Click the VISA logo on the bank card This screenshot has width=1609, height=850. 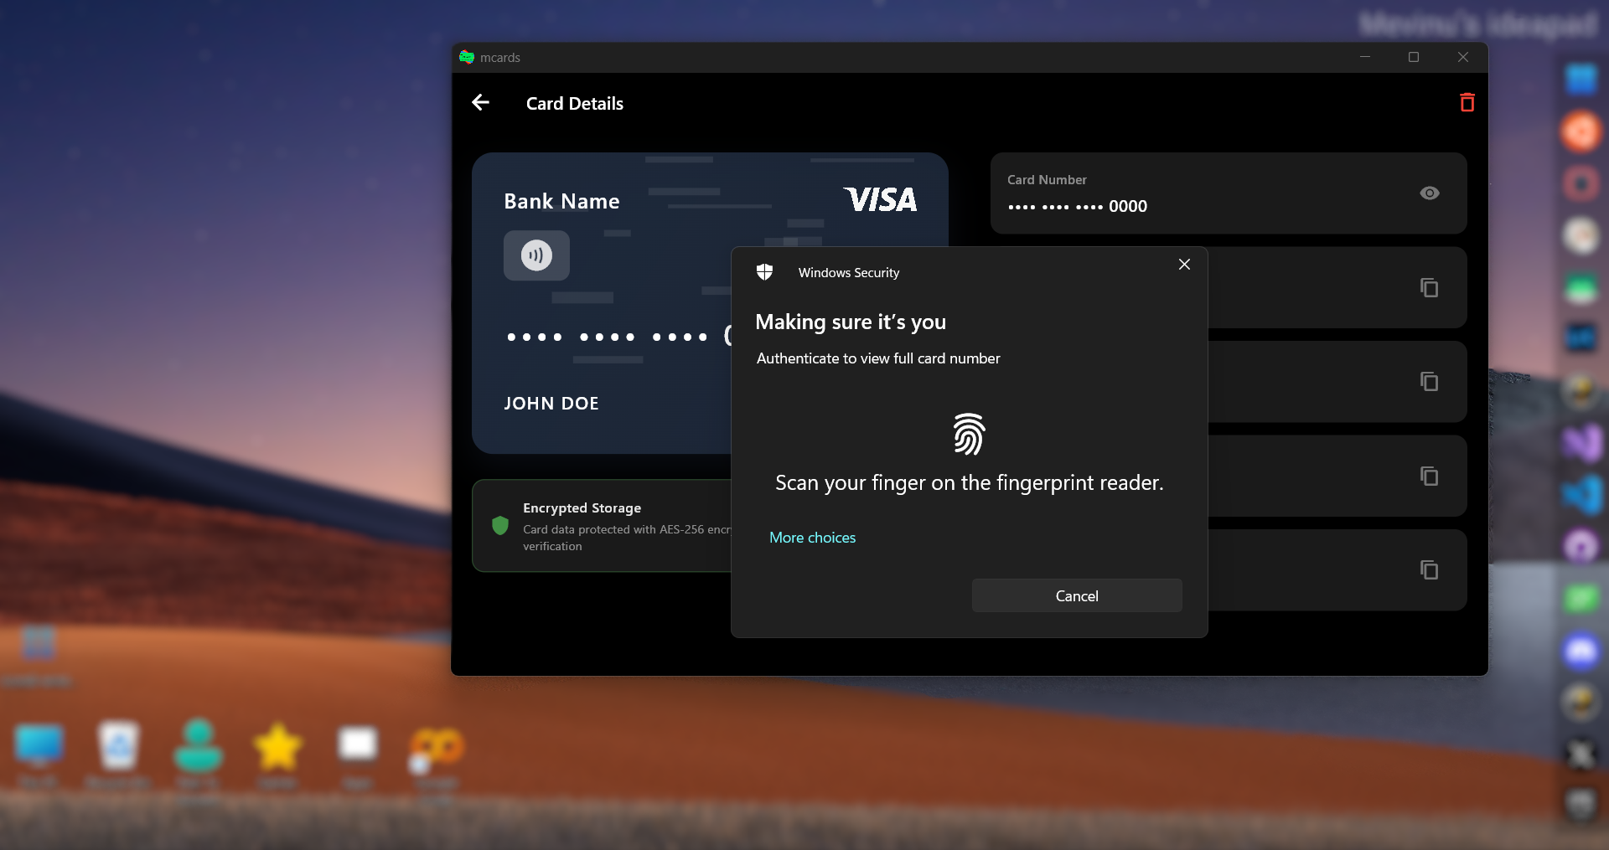[880, 200]
